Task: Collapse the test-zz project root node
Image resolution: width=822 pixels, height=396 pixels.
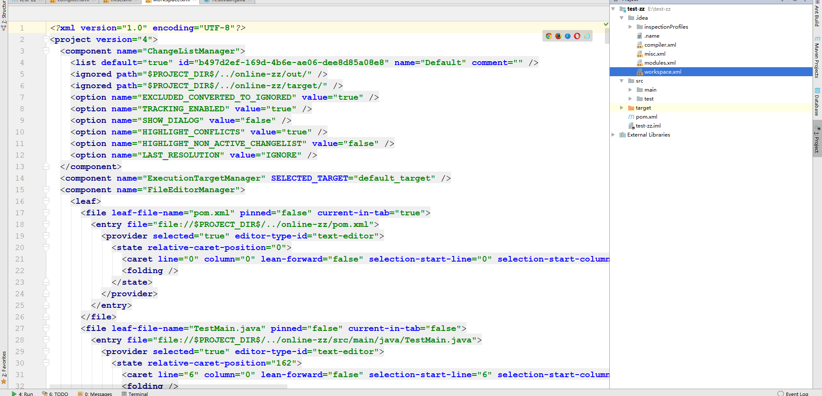Action: click(x=613, y=9)
